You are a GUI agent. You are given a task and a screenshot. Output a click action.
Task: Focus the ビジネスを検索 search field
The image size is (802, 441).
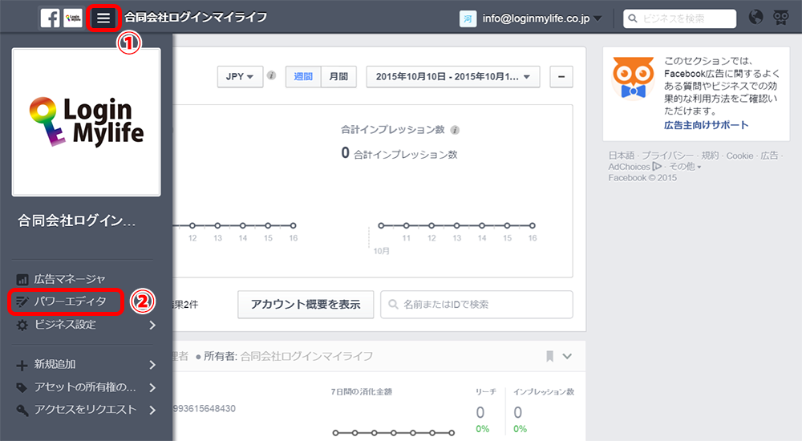680,18
